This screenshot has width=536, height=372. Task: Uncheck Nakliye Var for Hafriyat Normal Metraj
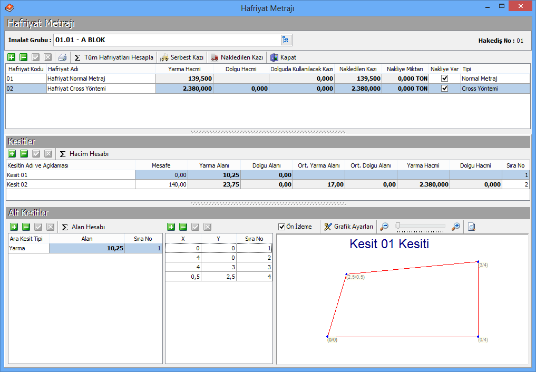[444, 79]
